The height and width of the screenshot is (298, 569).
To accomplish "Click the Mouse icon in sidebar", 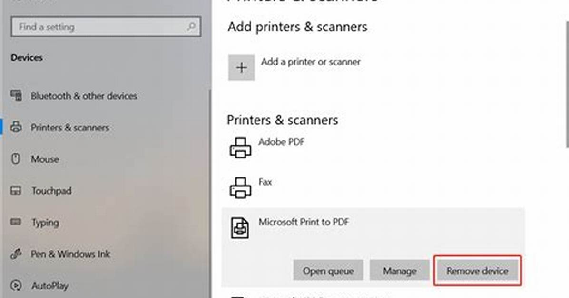I will pos(16,158).
